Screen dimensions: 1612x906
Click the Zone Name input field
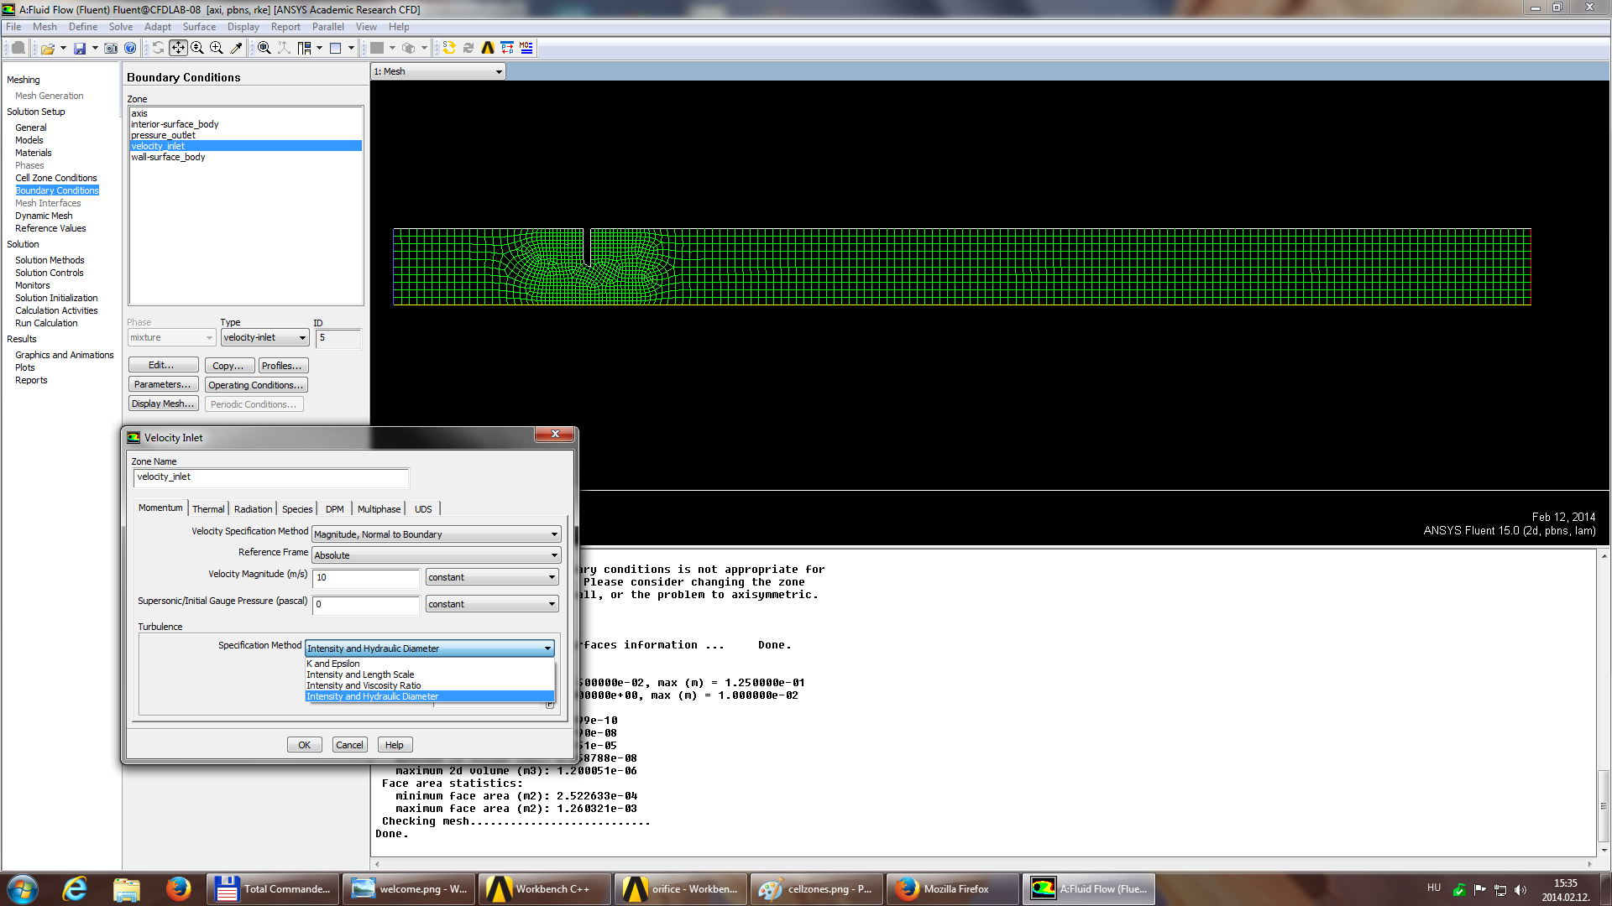coord(271,477)
